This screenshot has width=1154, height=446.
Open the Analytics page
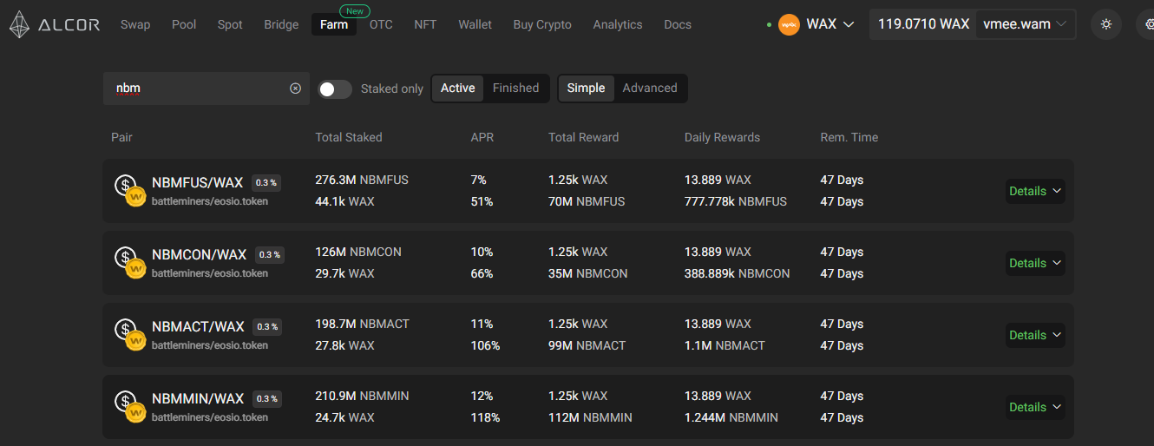tap(618, 24)
